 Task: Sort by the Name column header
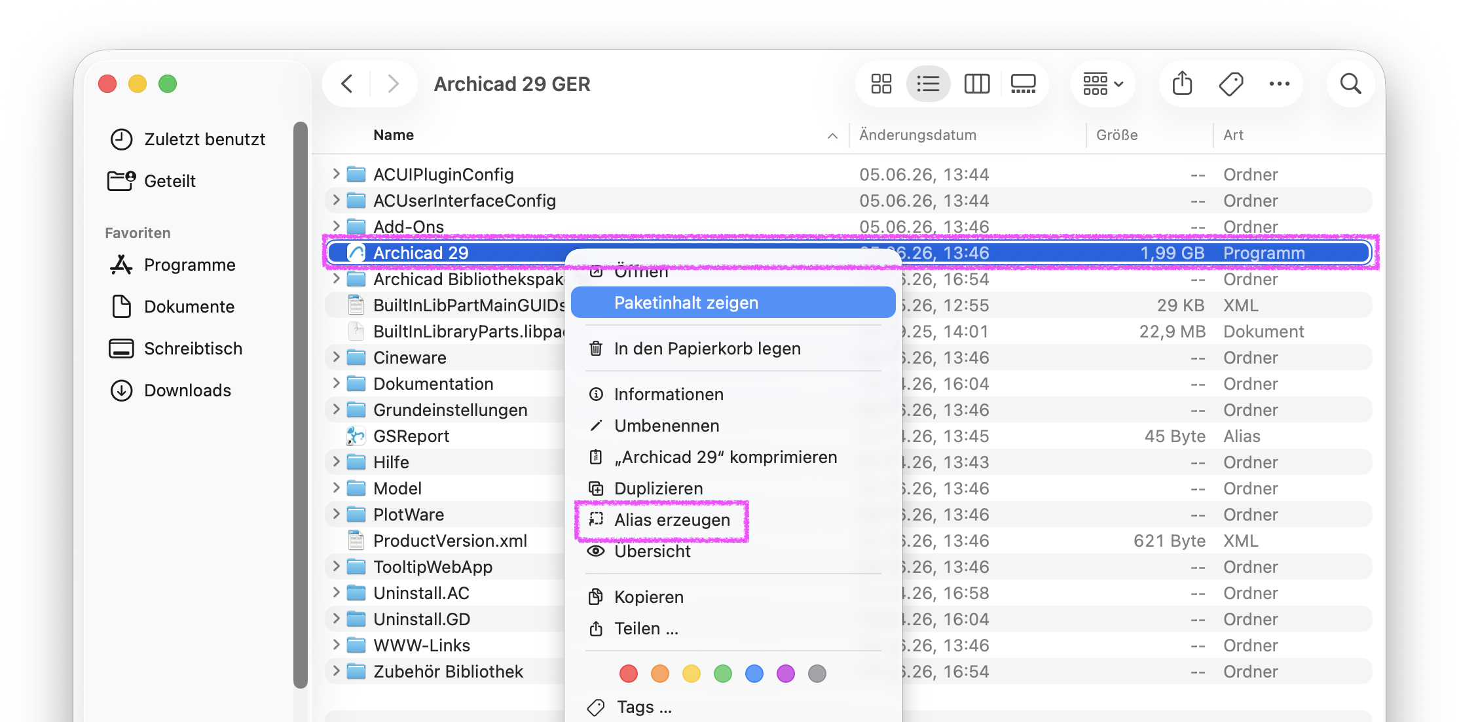[394, 135]
